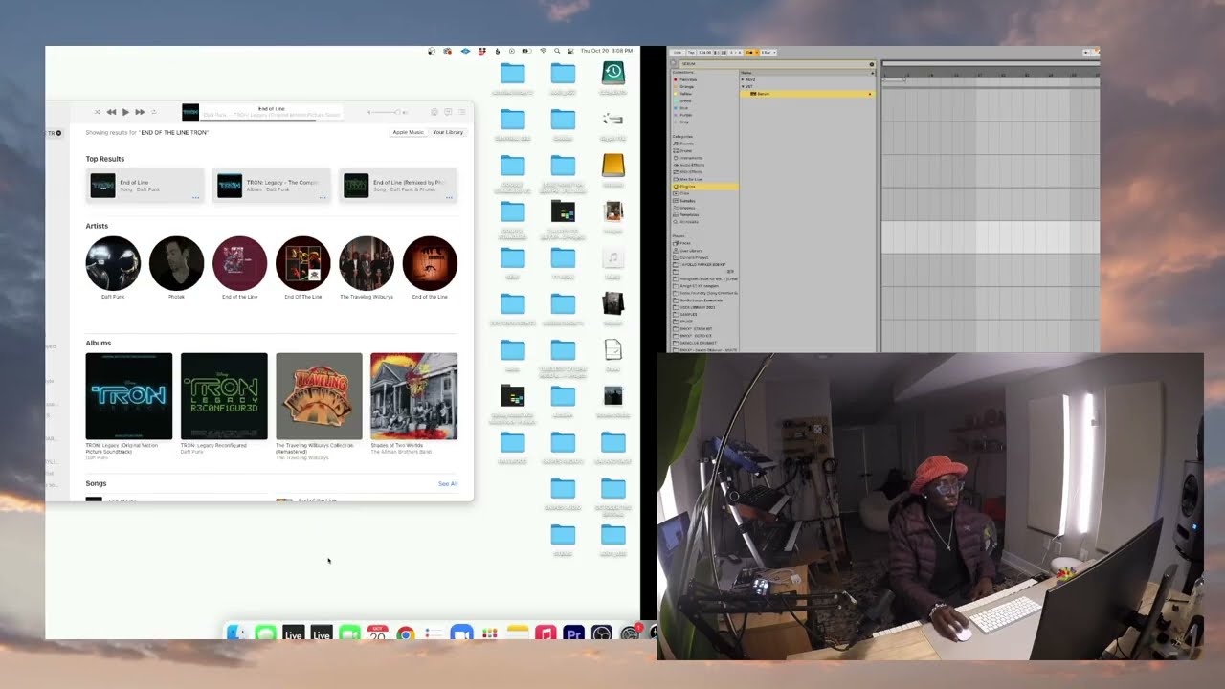1225x689 pixels.
Task: Expand the AUv2 folder in Ableton browser
Action: pos(743,79)
